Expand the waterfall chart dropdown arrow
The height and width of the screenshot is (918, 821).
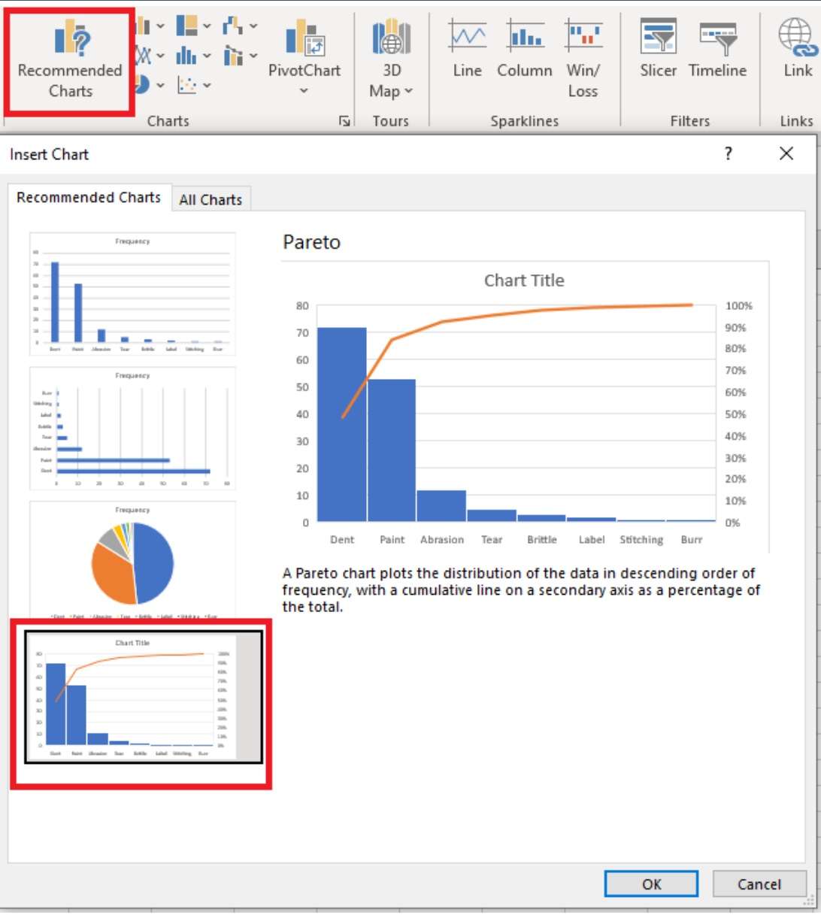tap(253, 26)
